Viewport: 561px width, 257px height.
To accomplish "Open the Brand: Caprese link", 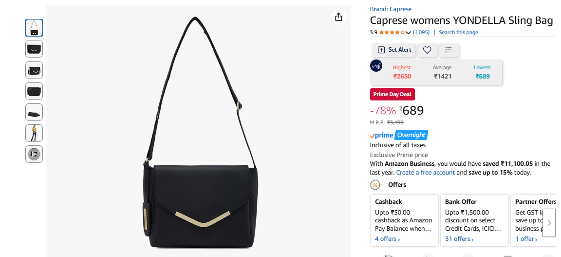I will click(x=391, y=9).
